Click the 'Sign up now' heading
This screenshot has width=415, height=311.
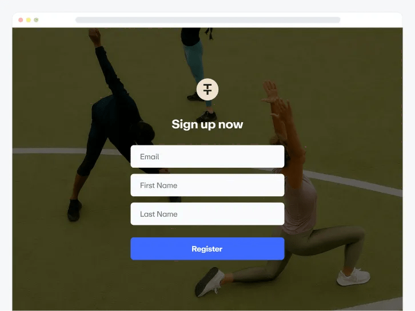(207, 124)
